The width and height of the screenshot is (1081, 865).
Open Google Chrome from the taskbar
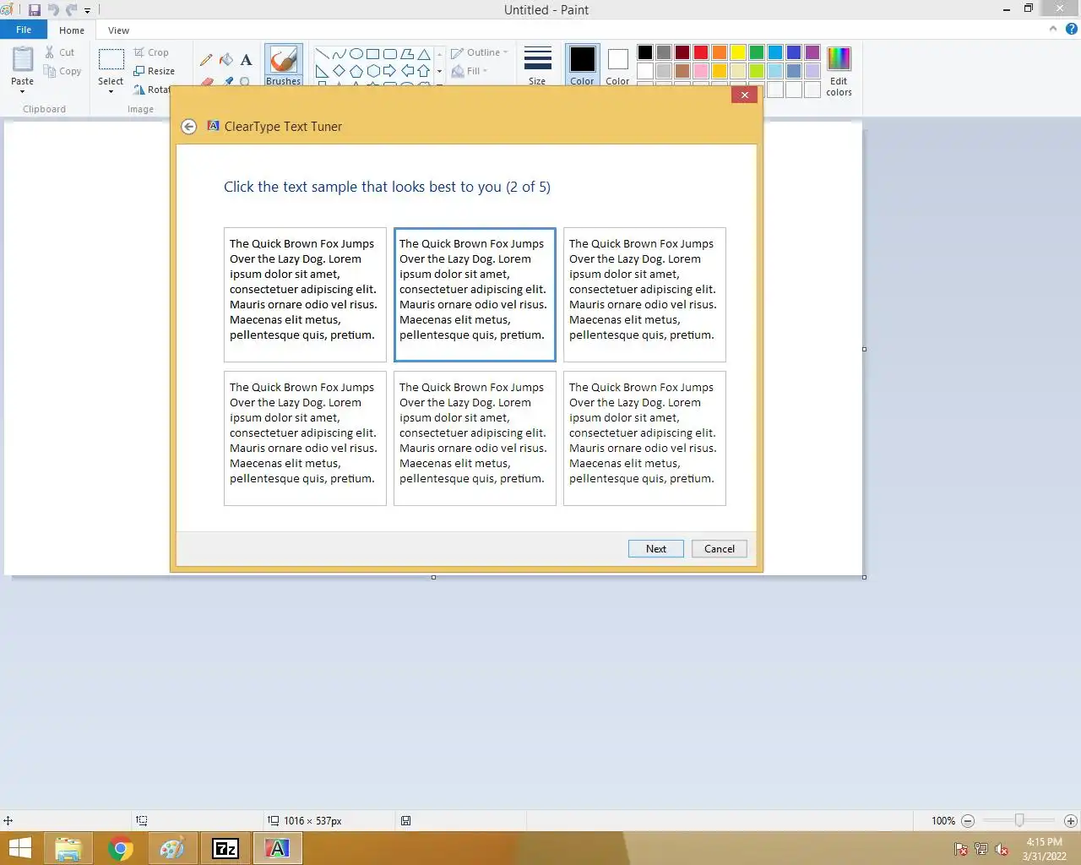coord(121,849)
